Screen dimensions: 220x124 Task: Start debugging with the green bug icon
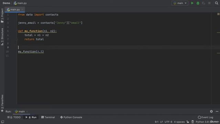click(198, 3)
